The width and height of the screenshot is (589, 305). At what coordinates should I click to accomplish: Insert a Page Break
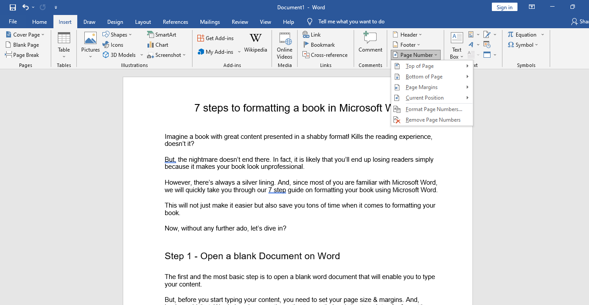pyautogui.click(x=22, y=55)
